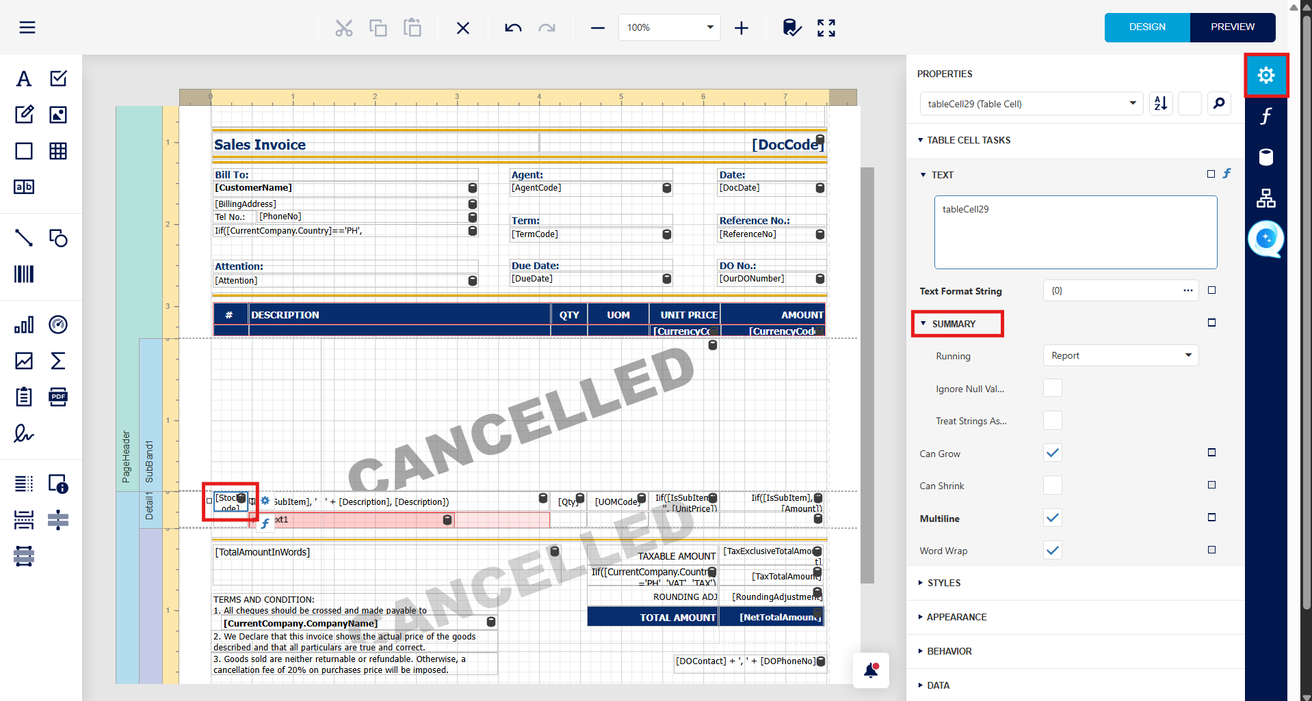This screenshot has width=1312, height=701.
Task: Expand the BEHAVIOR section
Action: (x=945, y=651)
